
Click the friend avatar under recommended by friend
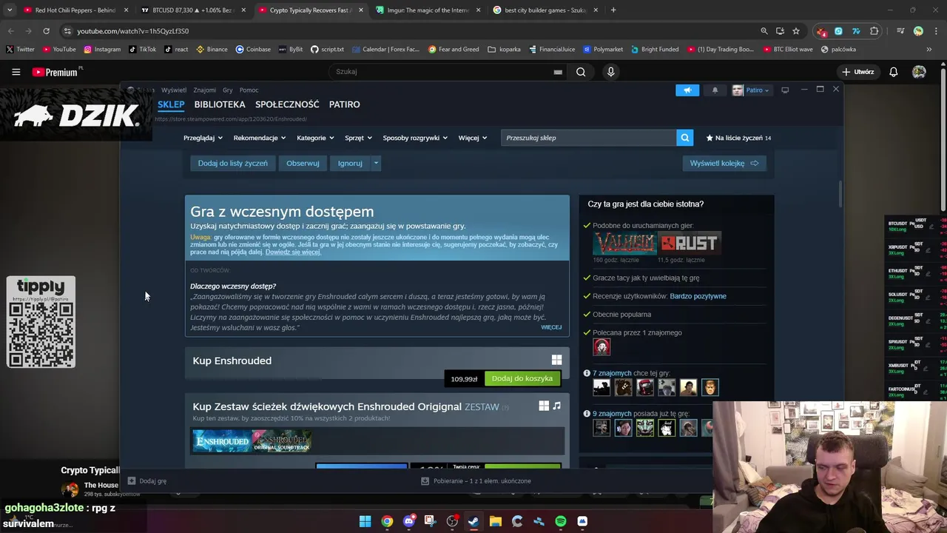pyautogui.click(x=601, y=346)
